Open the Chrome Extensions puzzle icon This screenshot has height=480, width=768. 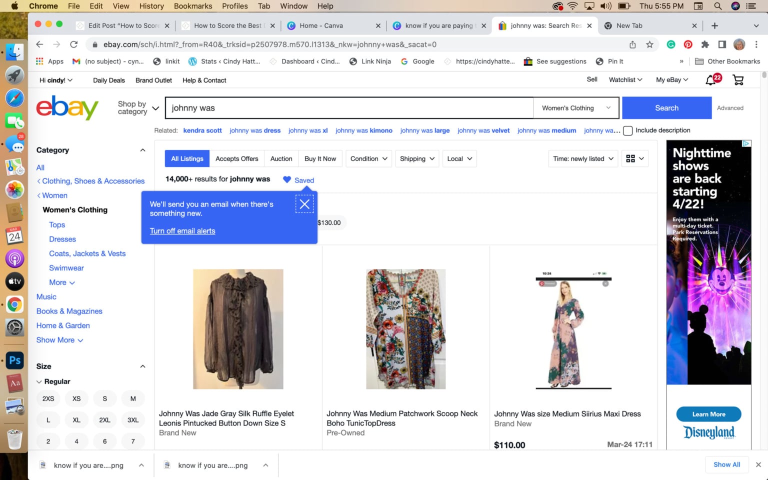[x=705, y=44]
